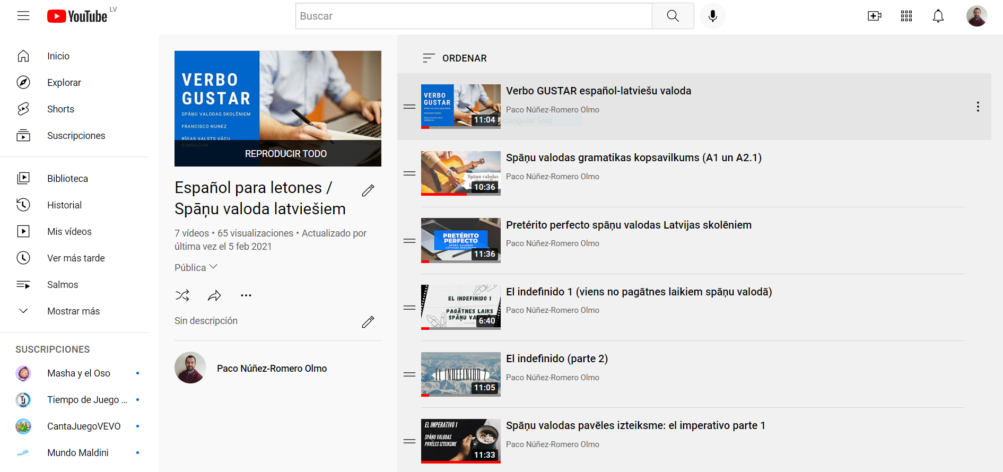
Task: Open Paco Núñez-Romero Olmo channel under playlist info
Action: tap(272, 368)
